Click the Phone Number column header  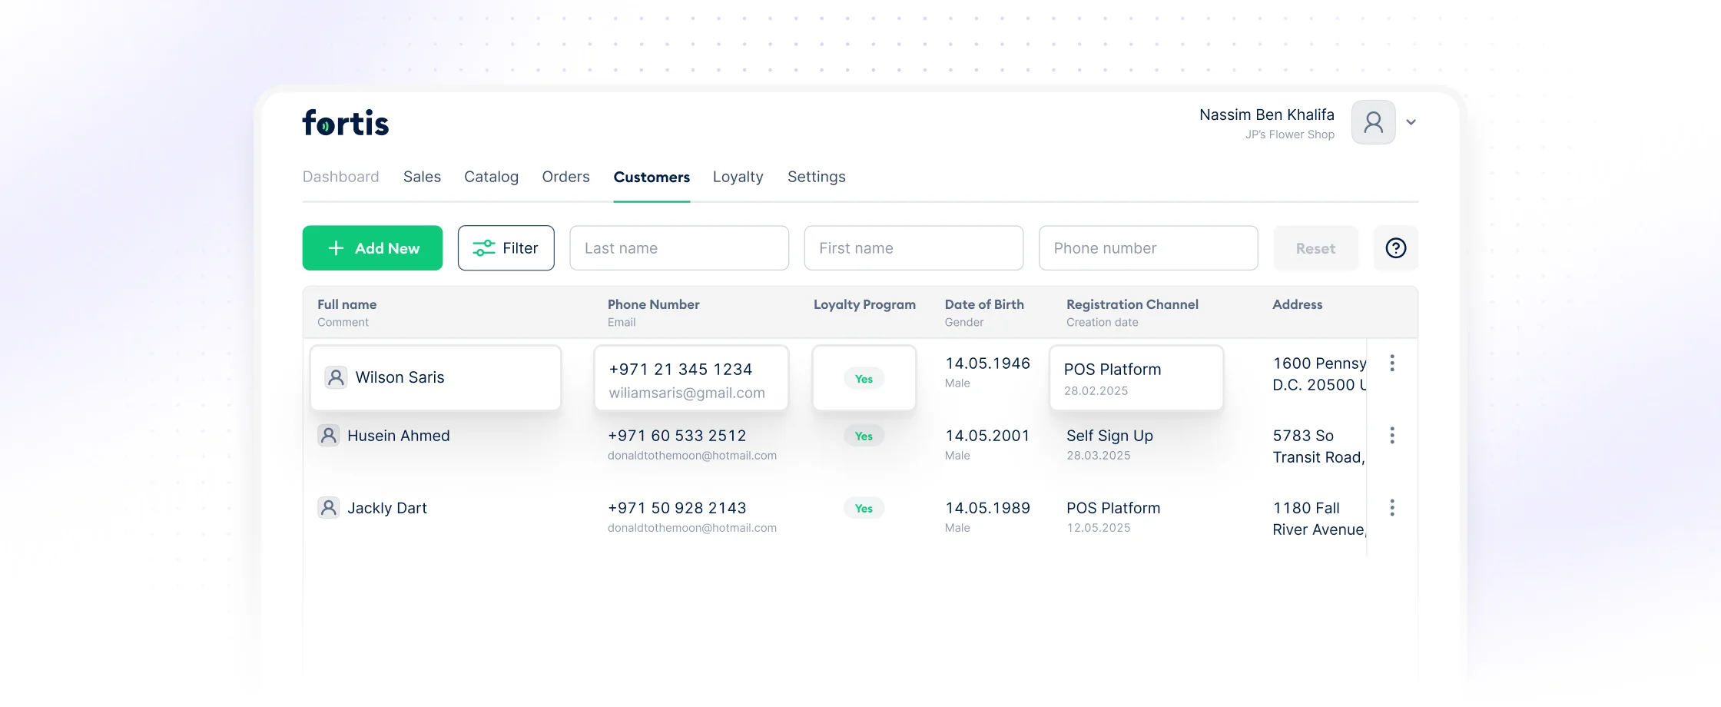pos(653,304)
